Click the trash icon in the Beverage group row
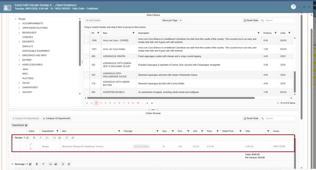This screenshot has height=170, width=316. [x=37, y=164]
